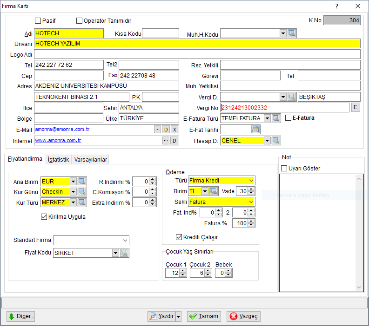This screenshot has width=369, height=326.
Task: Increase the Vade value
Action: [x=251, y=189]
